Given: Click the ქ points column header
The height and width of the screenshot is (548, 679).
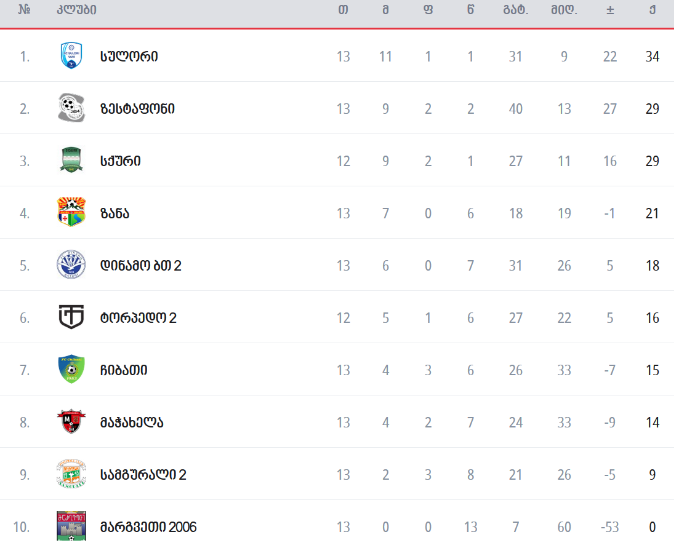Looking at the screenshot, I should click(652, 10).
